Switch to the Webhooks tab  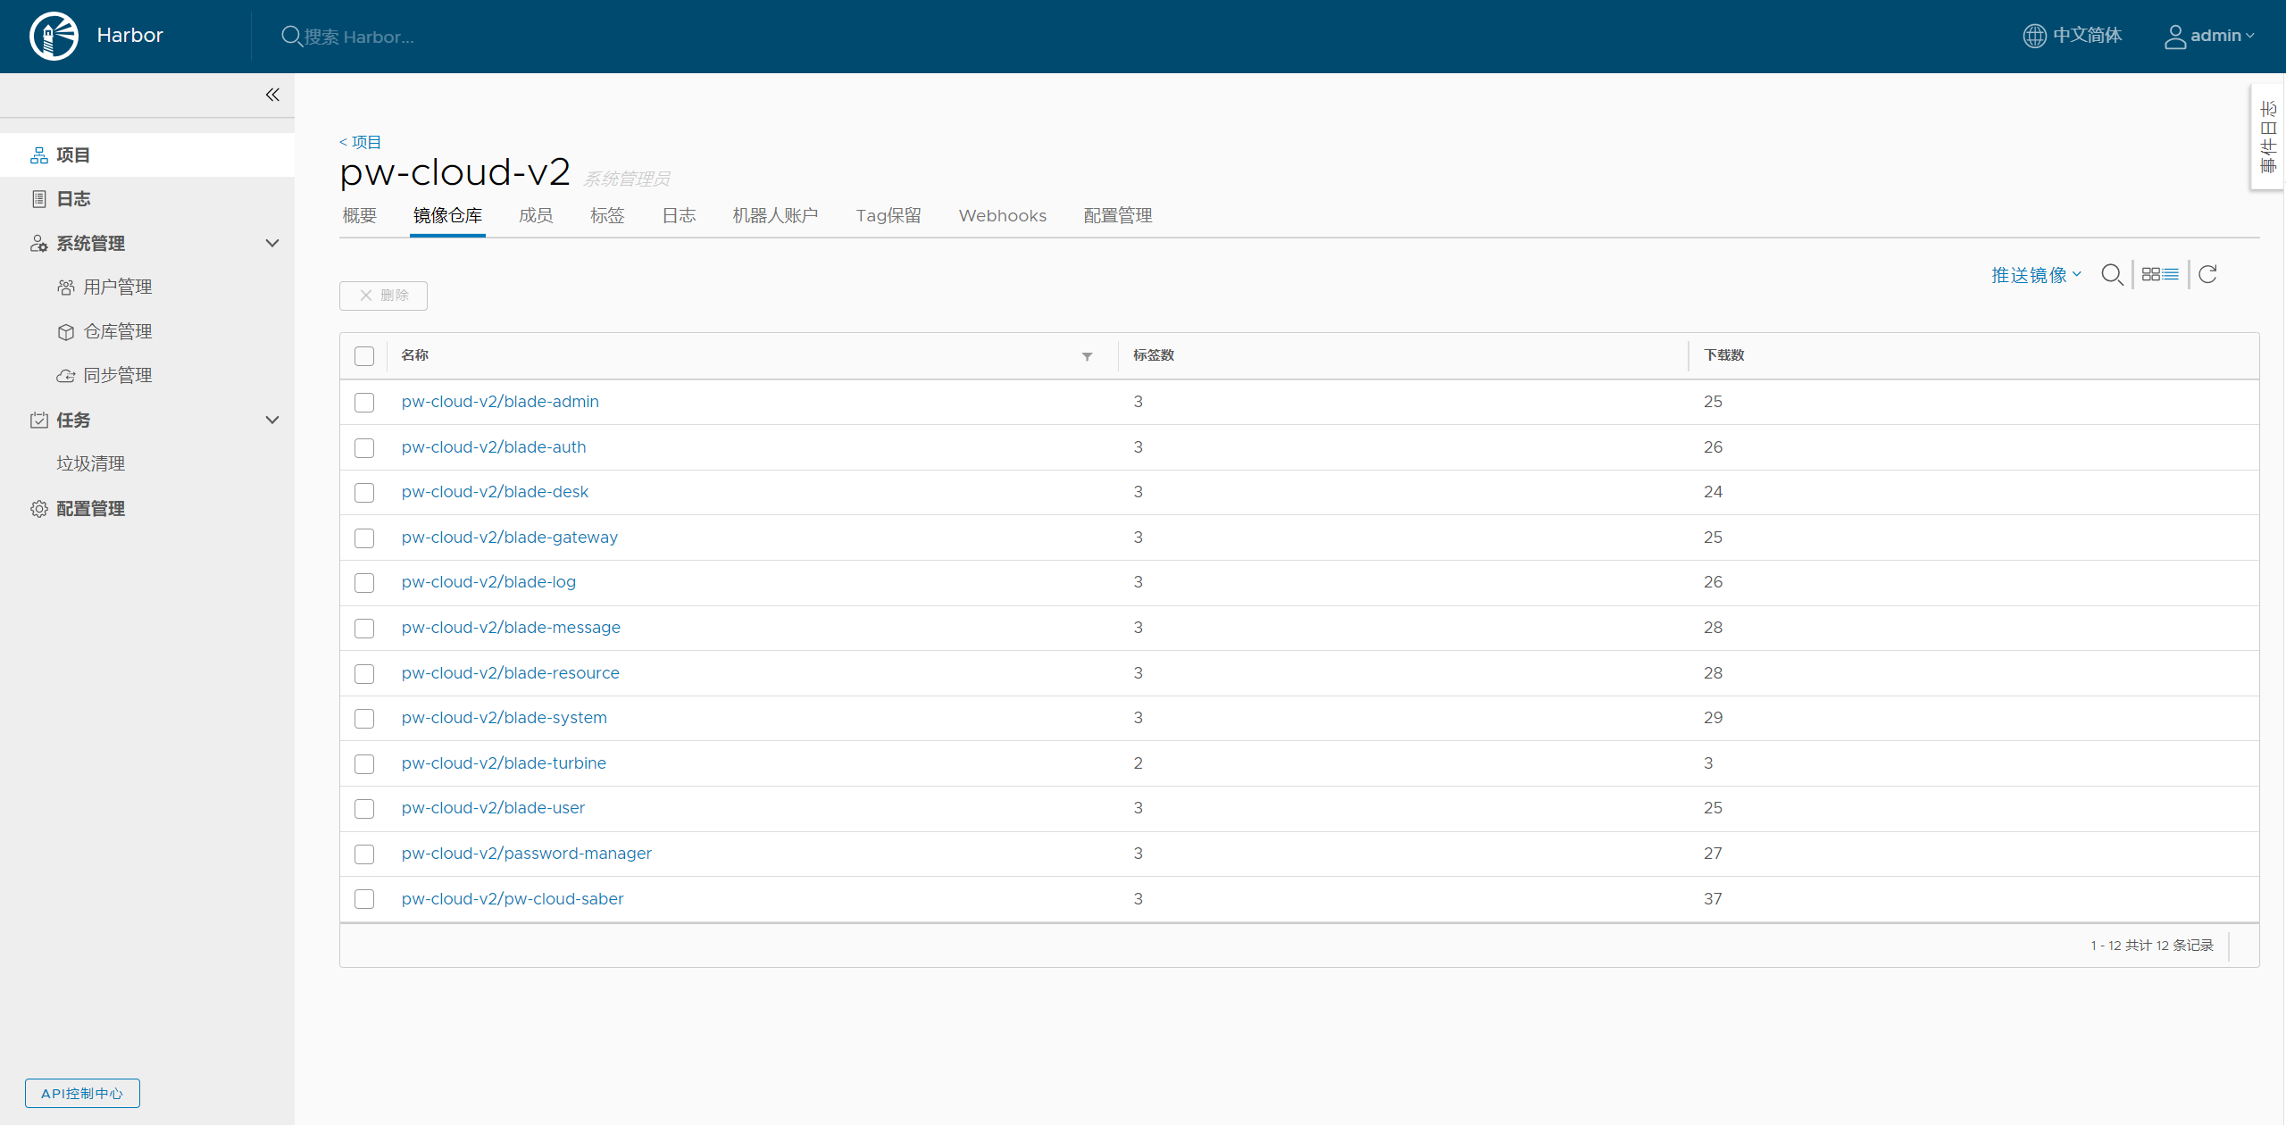coord(1002,216)
